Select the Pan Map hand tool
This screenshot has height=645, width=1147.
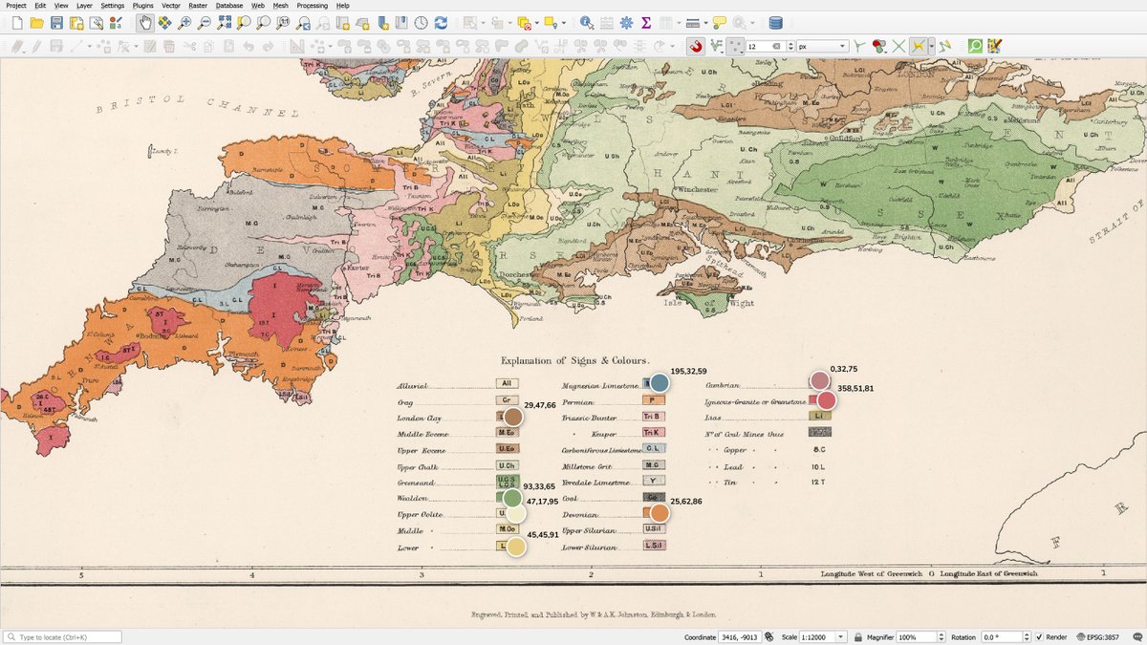(x=145, y=22)
